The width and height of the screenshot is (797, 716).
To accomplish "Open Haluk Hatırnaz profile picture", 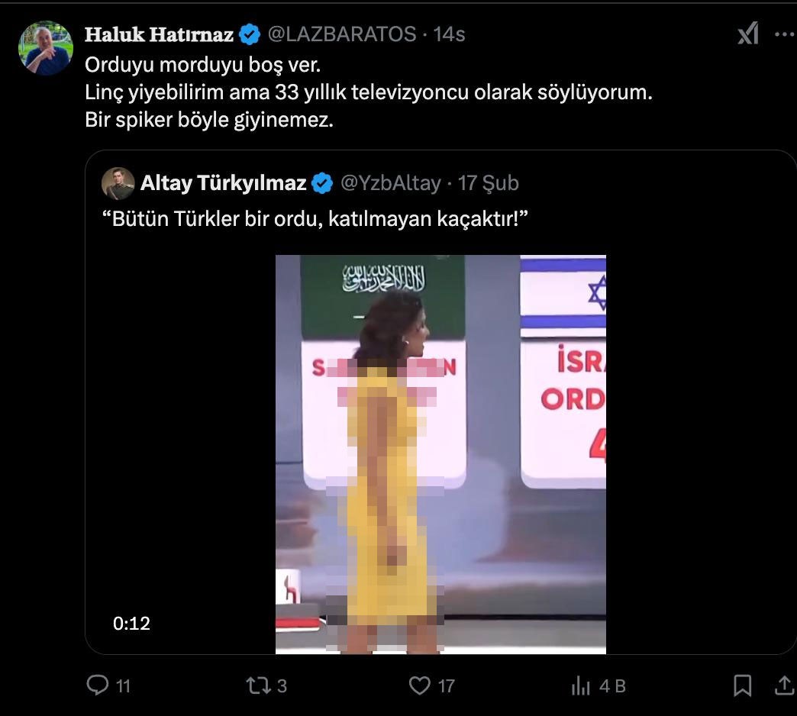I will 46,48.
